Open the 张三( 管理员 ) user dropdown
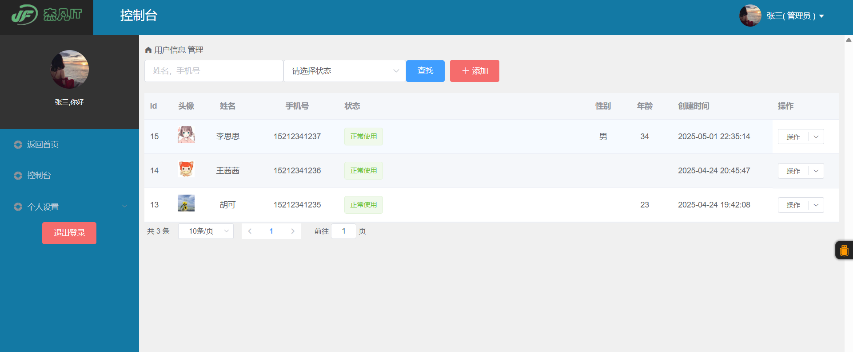Screen dimensions: 853x352 click(x=795, y=16)
